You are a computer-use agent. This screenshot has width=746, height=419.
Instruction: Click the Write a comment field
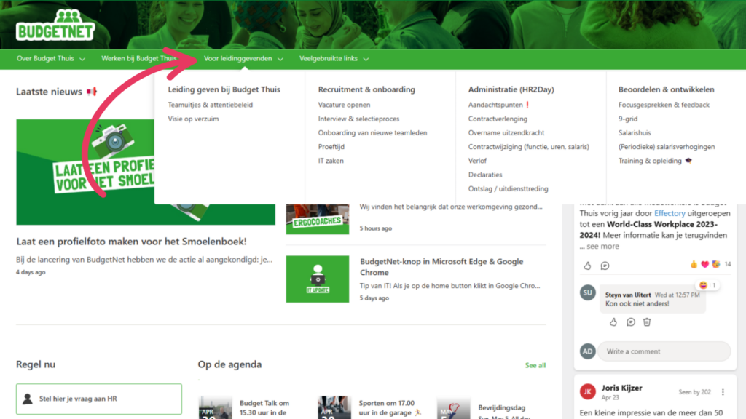(x=664, y=351)
